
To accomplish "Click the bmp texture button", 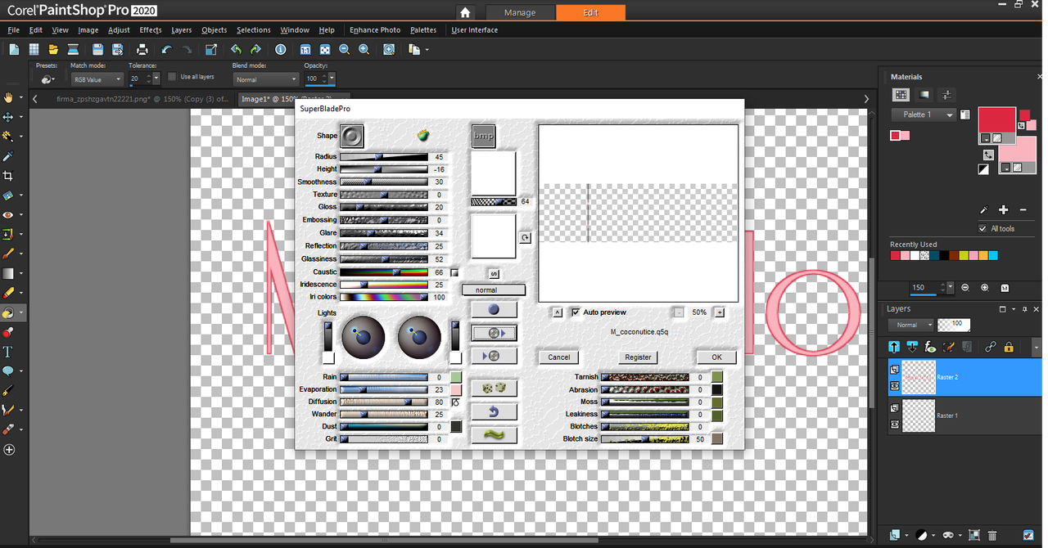I will [483, 136].
